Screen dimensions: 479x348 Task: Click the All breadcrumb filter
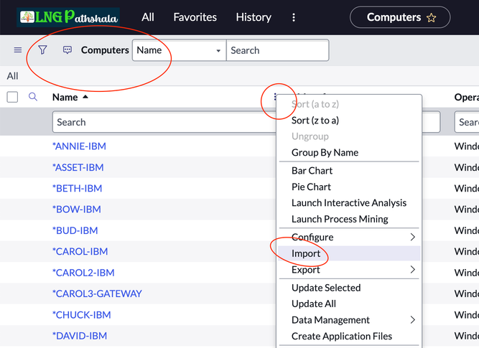click(12, 76)
